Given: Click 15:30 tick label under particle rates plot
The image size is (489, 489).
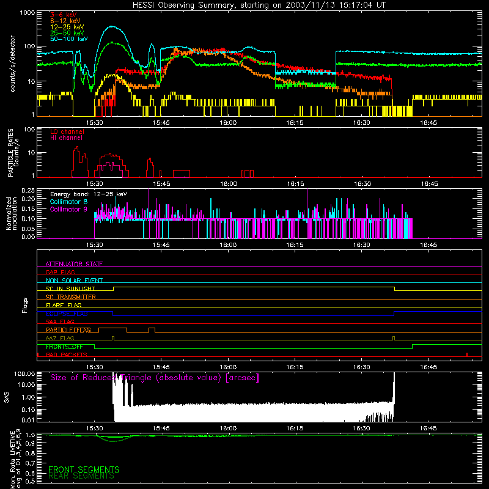Looking at the screenshot, I should pyautogui.click(x=95, y=184).
